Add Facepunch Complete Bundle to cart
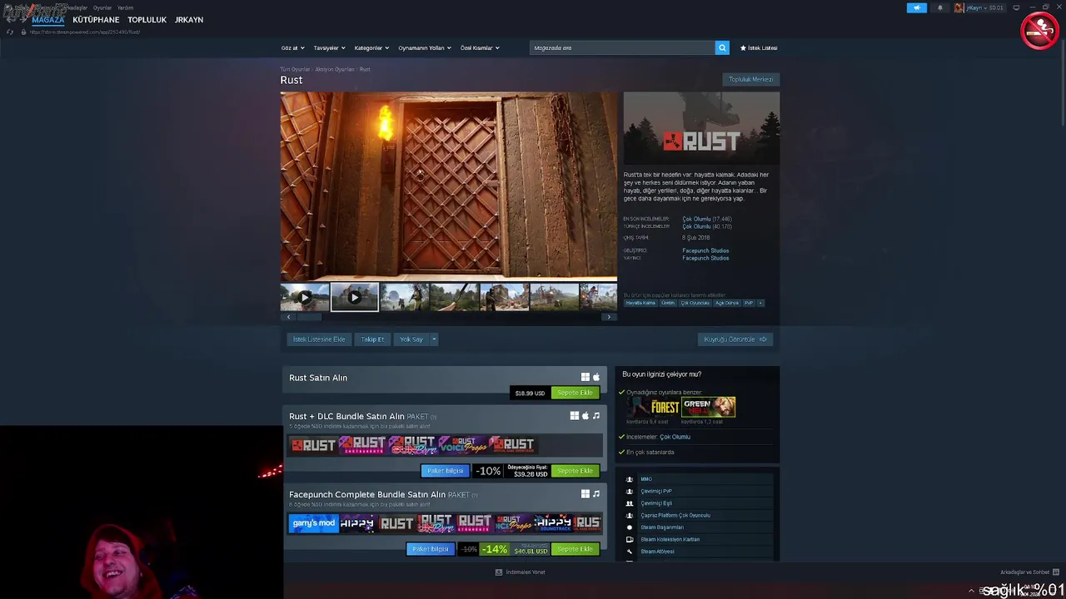The image size is (1066, 599). click(575, 549)
